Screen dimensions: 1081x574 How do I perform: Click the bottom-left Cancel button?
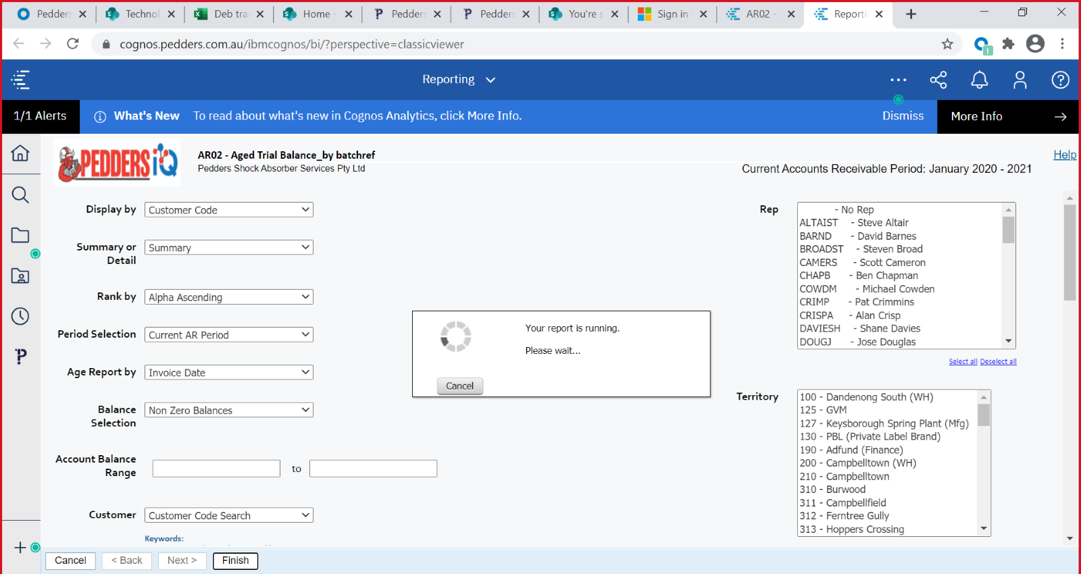click(70, 560)
